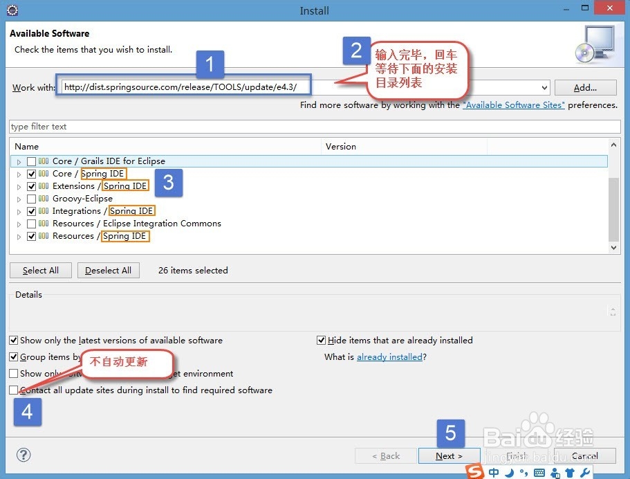Screen dimensions: 630x479
Task: Click the Sogou moon full/half-width icon
Action: click(508, 472)
